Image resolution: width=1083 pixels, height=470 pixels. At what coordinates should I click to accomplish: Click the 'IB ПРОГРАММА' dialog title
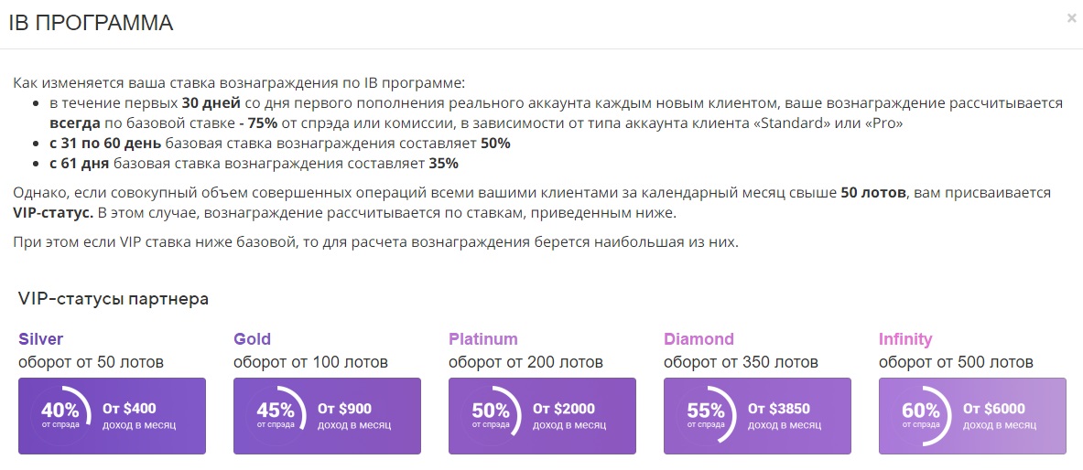point(91,24)
